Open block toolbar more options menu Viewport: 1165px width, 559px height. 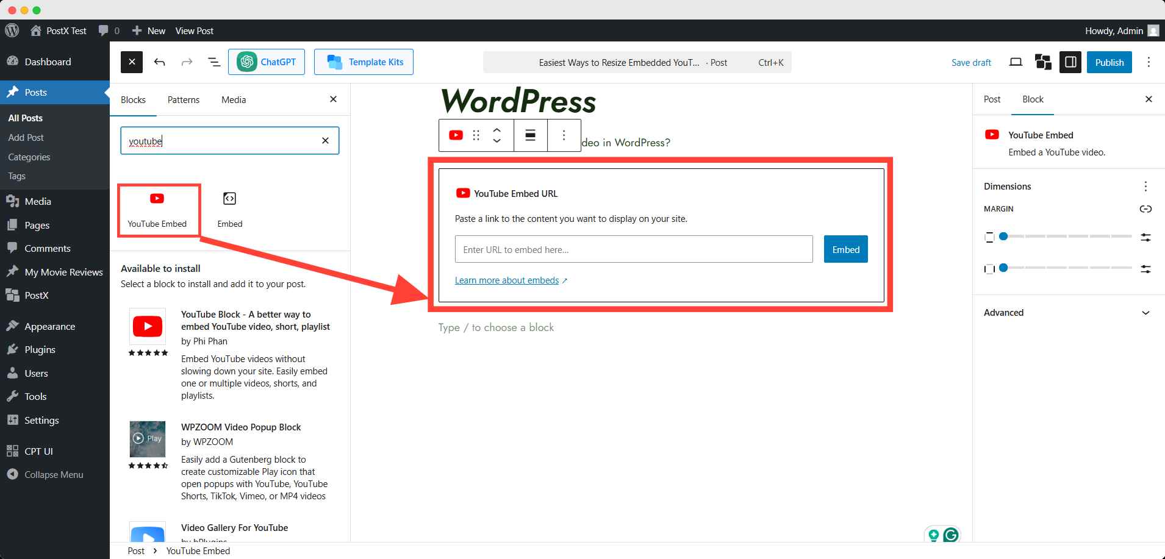(x=564, y=135)
